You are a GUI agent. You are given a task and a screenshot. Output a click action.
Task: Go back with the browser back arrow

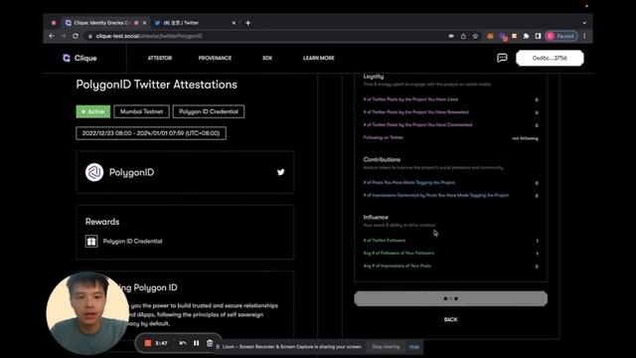pos(52,36)
